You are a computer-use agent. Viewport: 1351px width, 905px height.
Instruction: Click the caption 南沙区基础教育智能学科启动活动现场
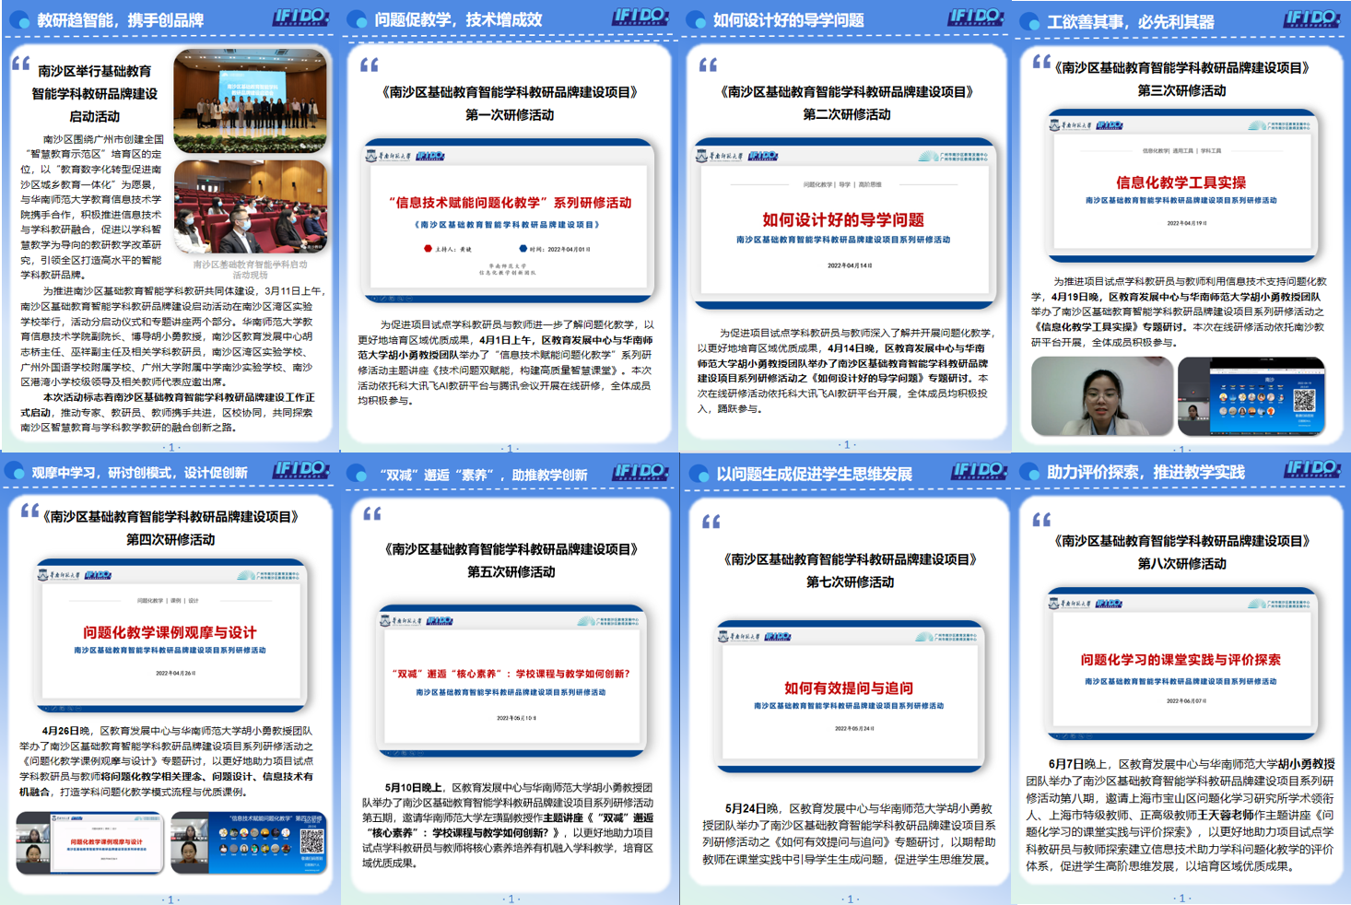250,269
